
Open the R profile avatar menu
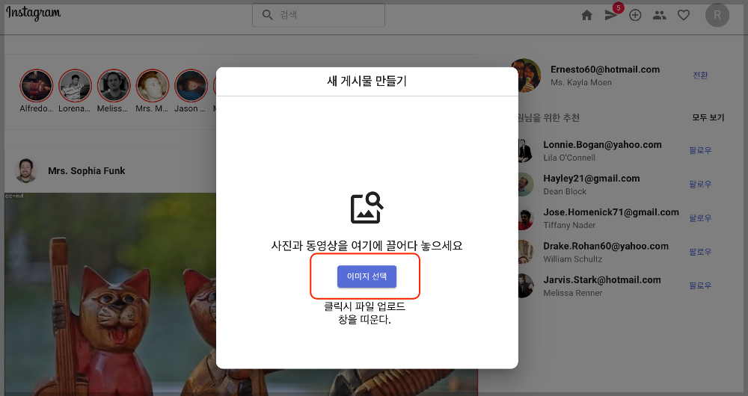(x=717, y=15)
